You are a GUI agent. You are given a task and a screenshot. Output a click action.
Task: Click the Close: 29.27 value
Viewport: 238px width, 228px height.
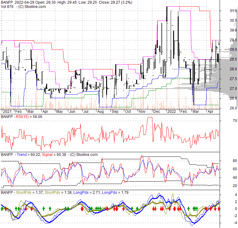tap(109, 2)
